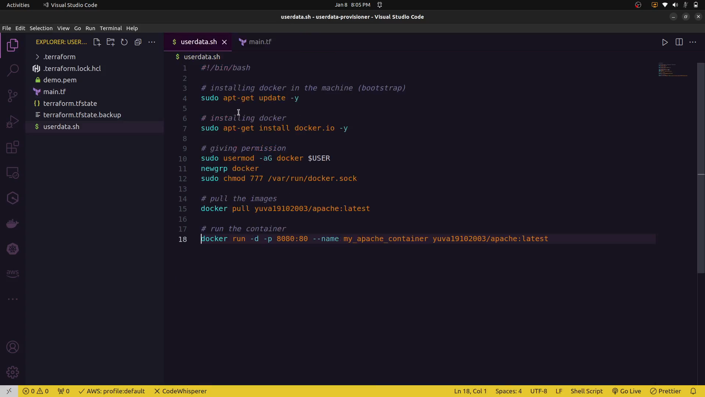The width and height of the screenshot is (705, 397).
Task: Open the Extensions view
Action: pos(13,147)
